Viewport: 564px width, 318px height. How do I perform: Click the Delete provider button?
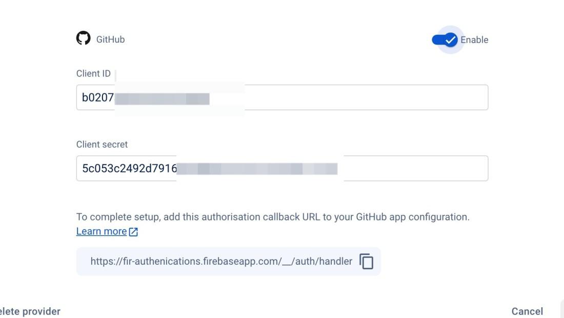pos(30,311)
